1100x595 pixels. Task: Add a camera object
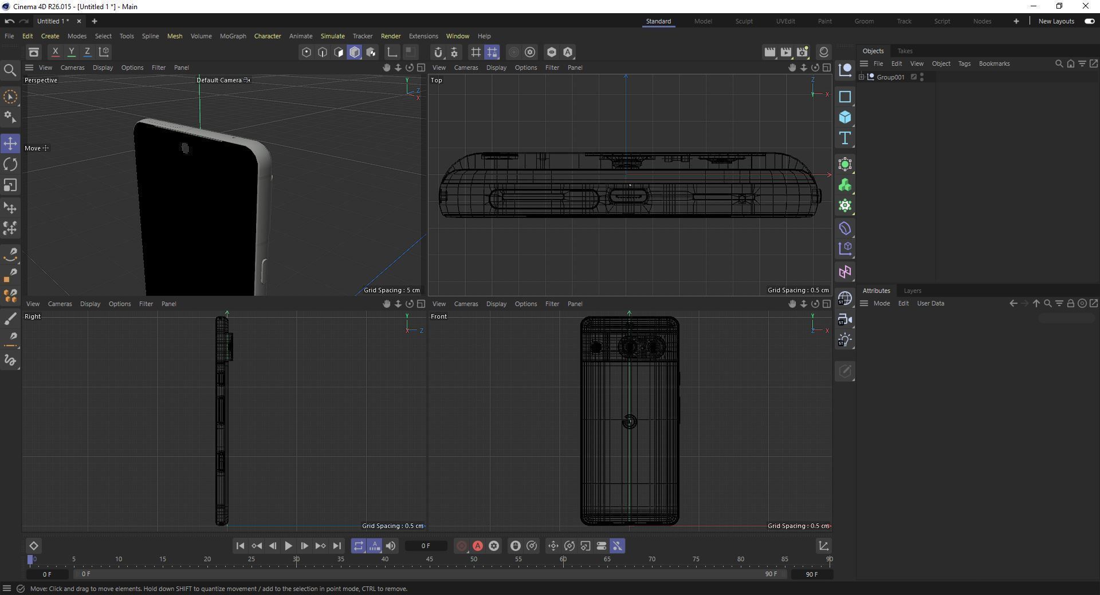844,319
